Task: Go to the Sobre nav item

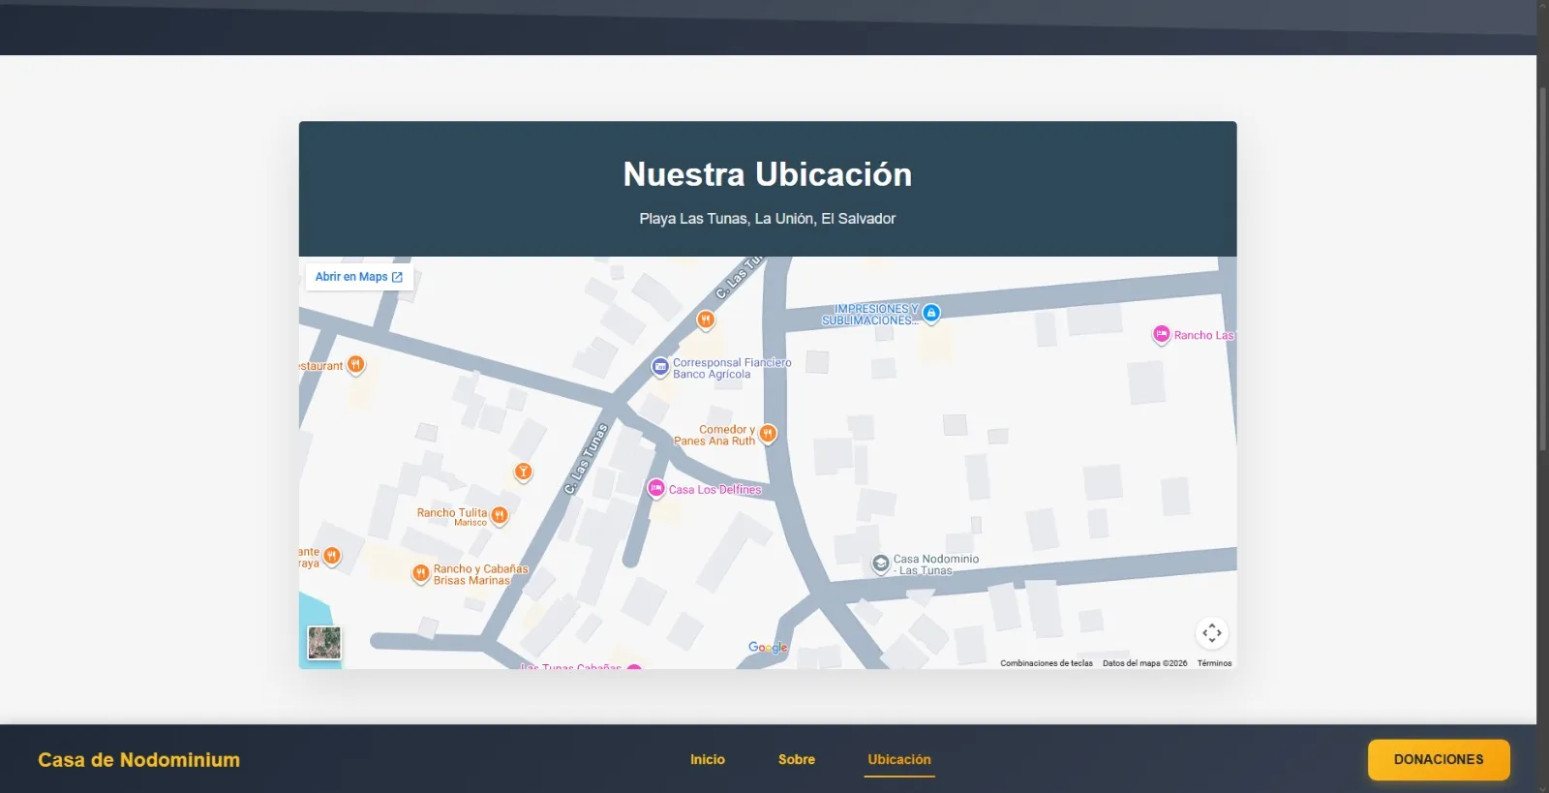Action: tap(797, 759)
